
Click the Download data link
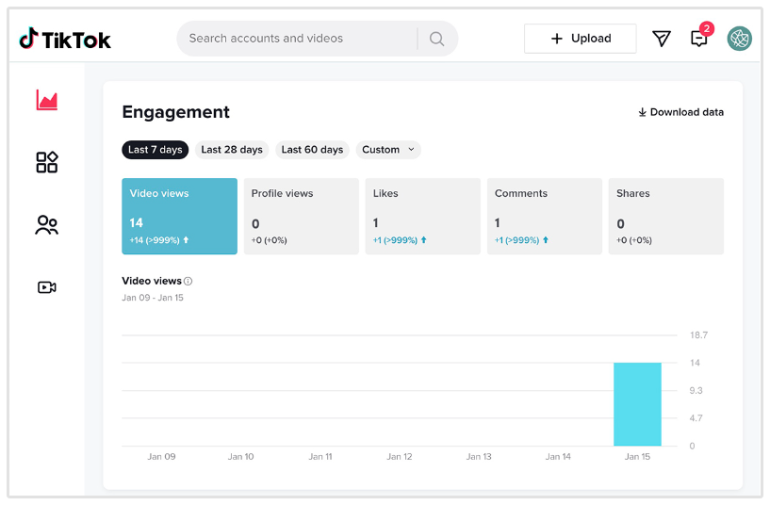(680, 112)
